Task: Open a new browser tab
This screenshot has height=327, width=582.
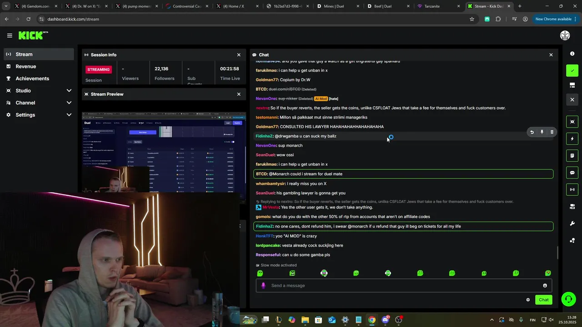Action: pyautogui.click(x=520, y=6)
